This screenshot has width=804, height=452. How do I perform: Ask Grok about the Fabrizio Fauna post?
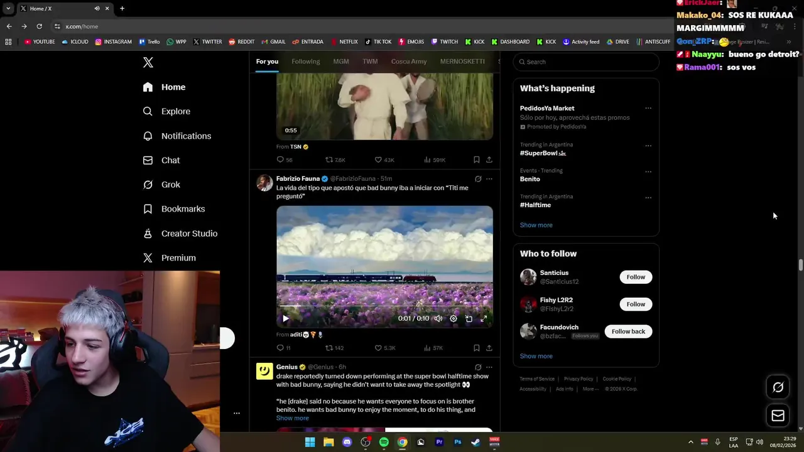pyautogui.click(x=478, y=179)
